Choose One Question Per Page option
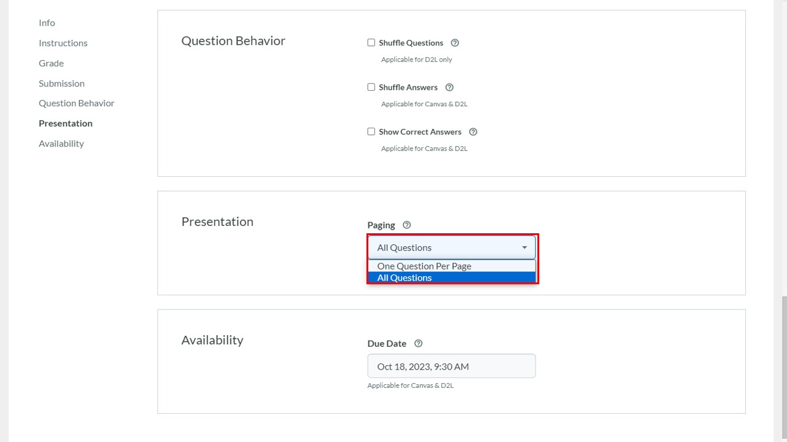Viewport: 787px width, 442px height. pyautogui.click(x=452, y=266)
